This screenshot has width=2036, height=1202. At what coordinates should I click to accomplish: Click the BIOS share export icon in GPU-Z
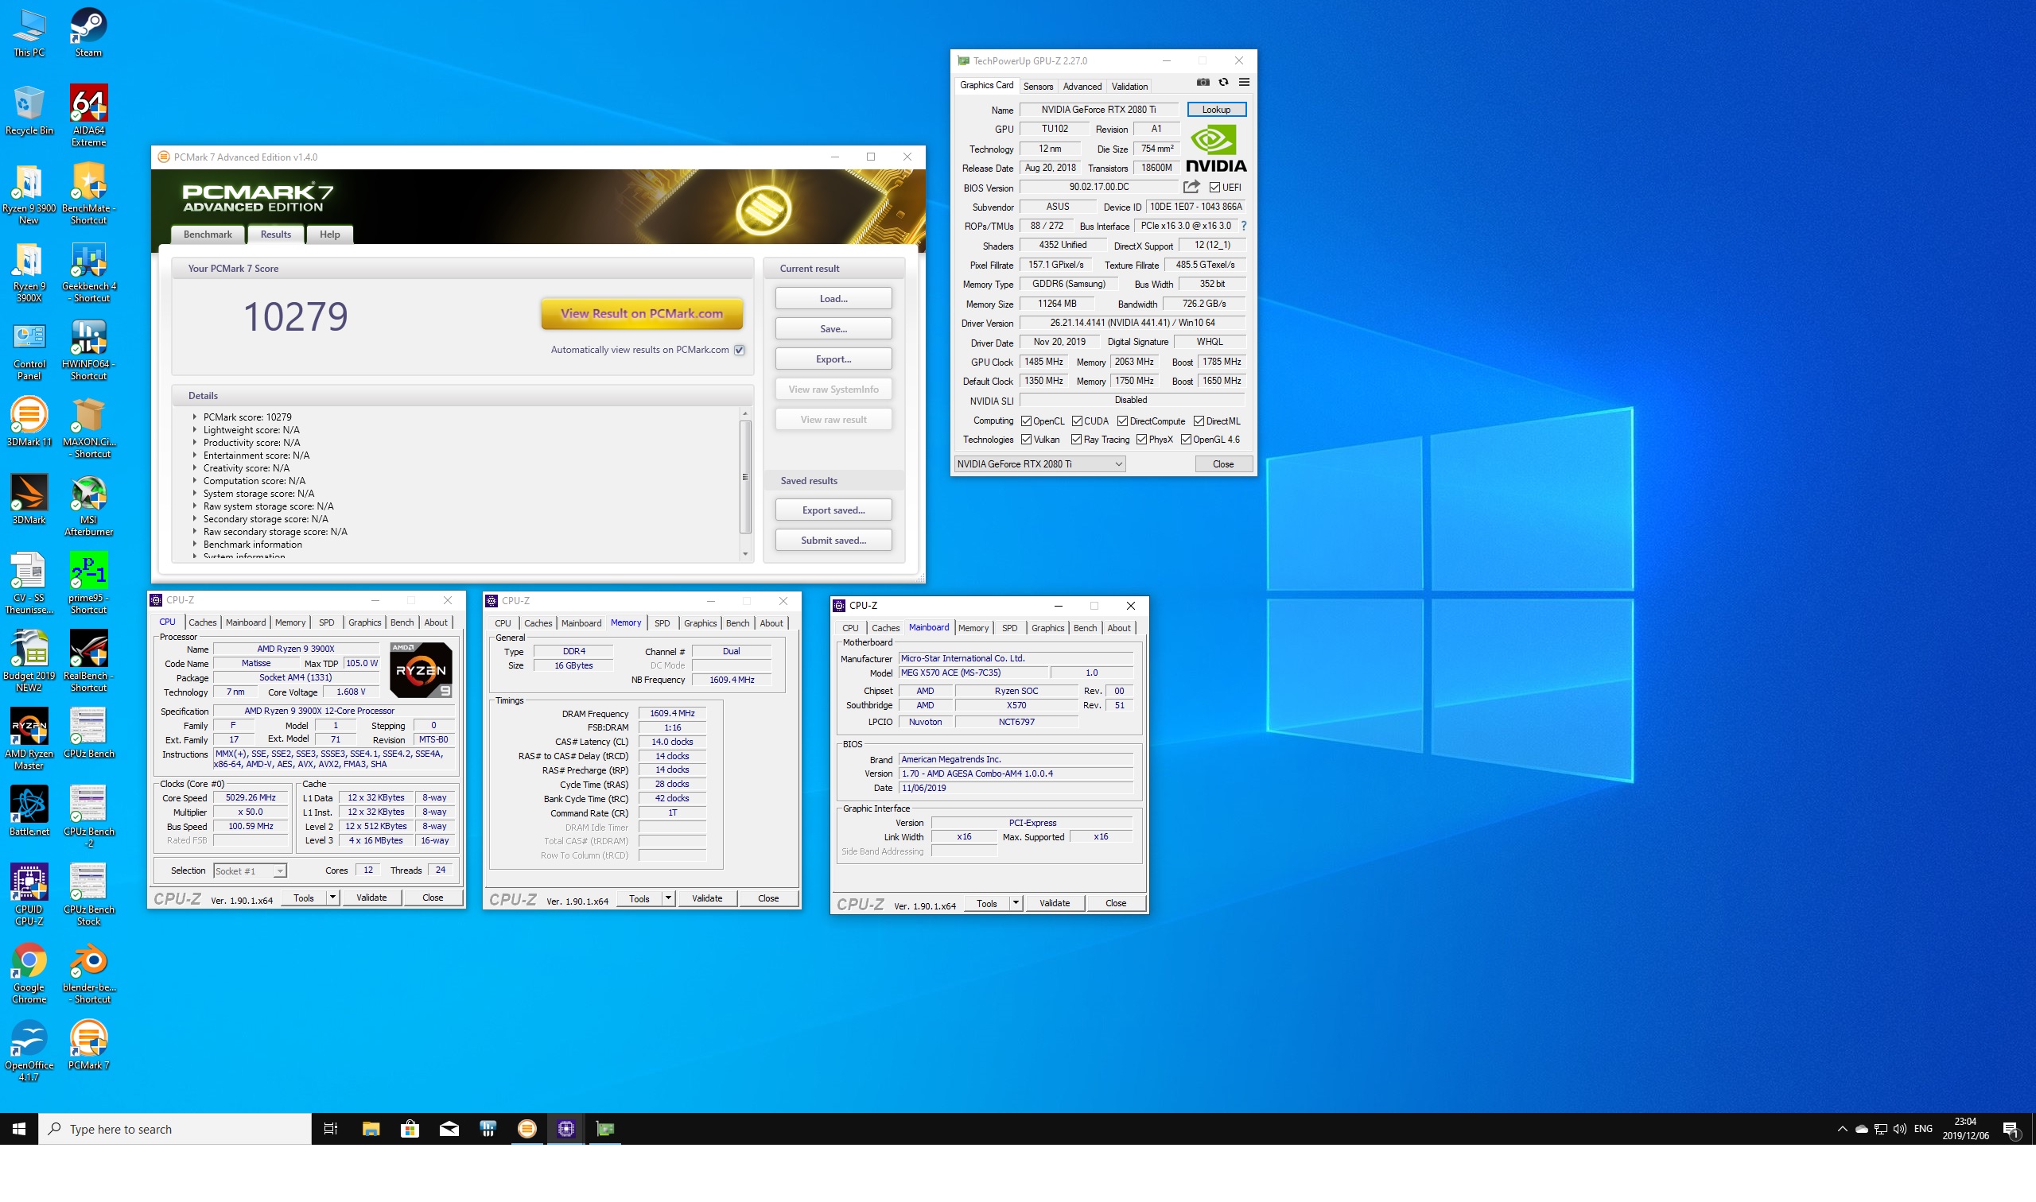click(1191, 187)
